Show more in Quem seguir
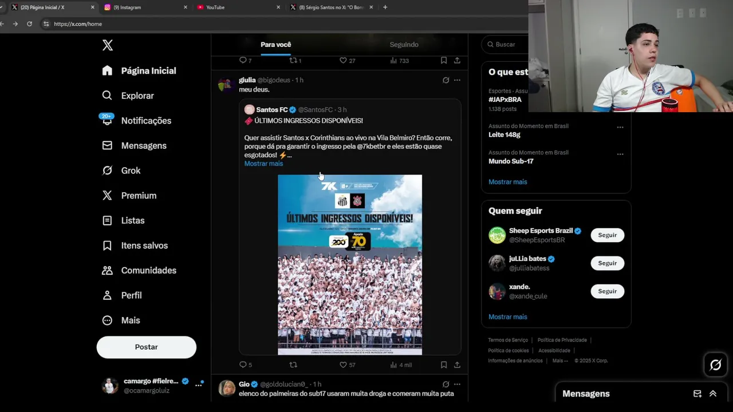 pyautogui.click(x=507, y=317)
